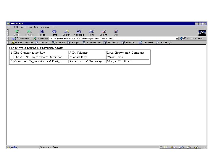Click the Location page-proxy icon

pos(35,39)
